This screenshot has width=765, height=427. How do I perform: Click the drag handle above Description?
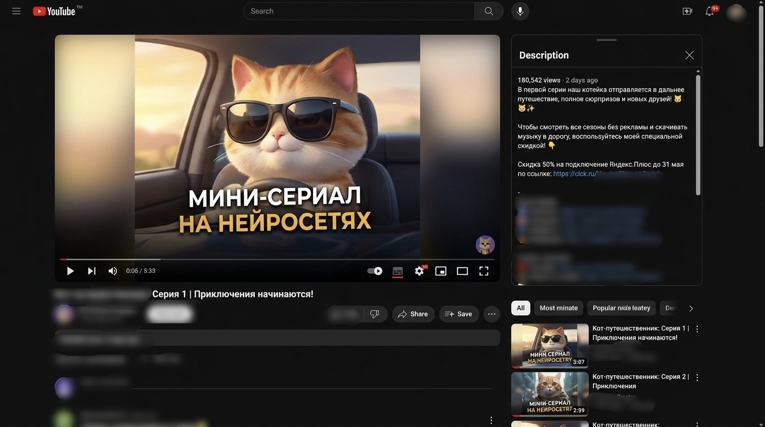pyautogui.click(x=607, y=40)
